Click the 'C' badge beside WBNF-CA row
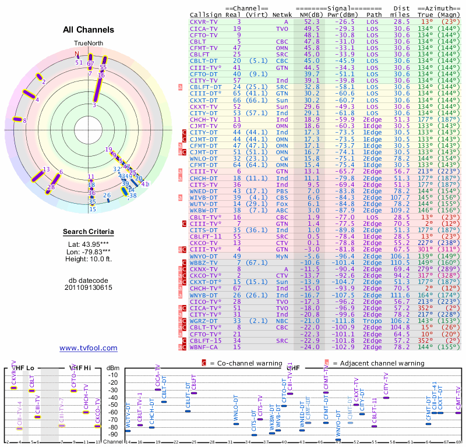Viewport: 466px width, 447px height. pyautogui.click(x=184, y=347)
